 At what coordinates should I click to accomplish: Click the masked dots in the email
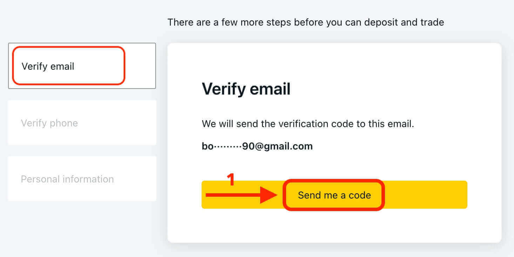(x=228, y=146)
